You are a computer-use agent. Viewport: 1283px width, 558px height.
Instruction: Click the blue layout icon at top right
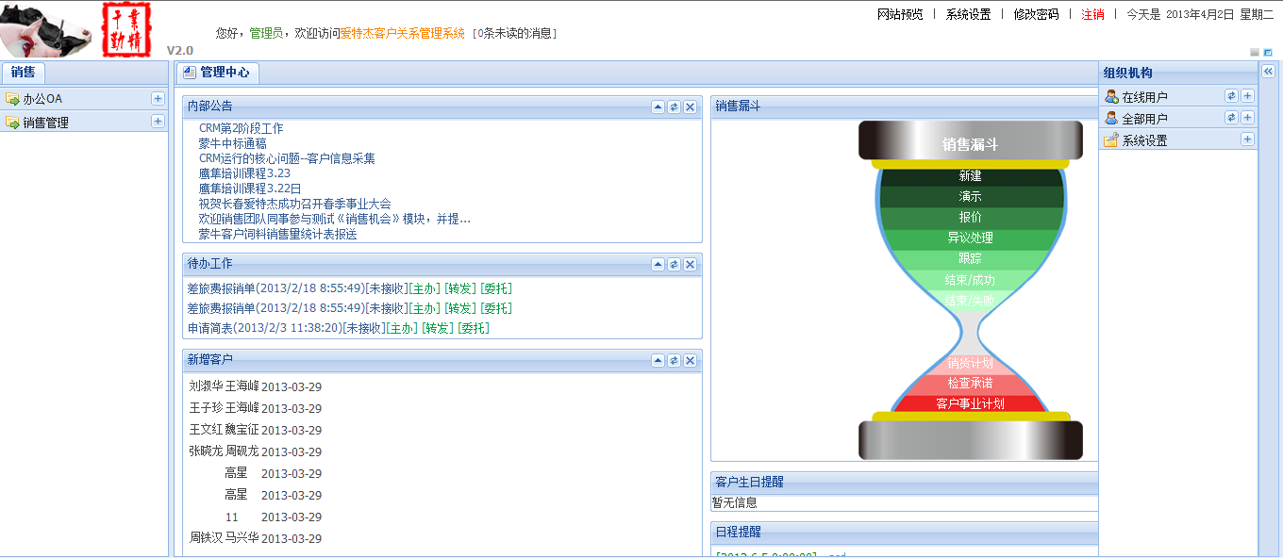pyautogui.click(x=1269, y=52)
